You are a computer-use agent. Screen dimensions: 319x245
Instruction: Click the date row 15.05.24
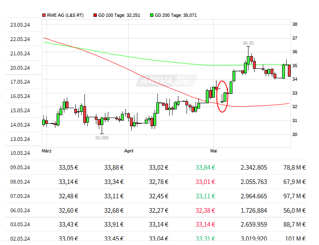click(20, 110)
